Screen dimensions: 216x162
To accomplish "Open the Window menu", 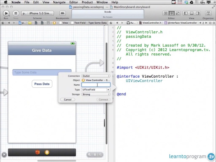I will point(102,2).
